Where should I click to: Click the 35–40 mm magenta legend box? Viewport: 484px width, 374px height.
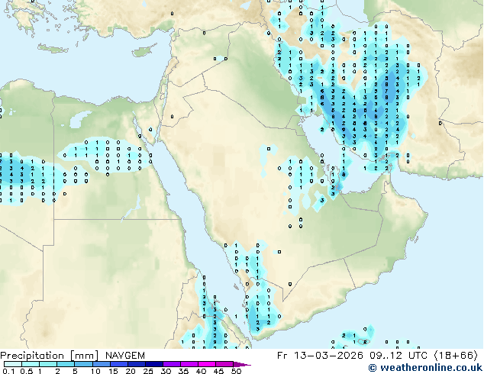coord(189,364)
